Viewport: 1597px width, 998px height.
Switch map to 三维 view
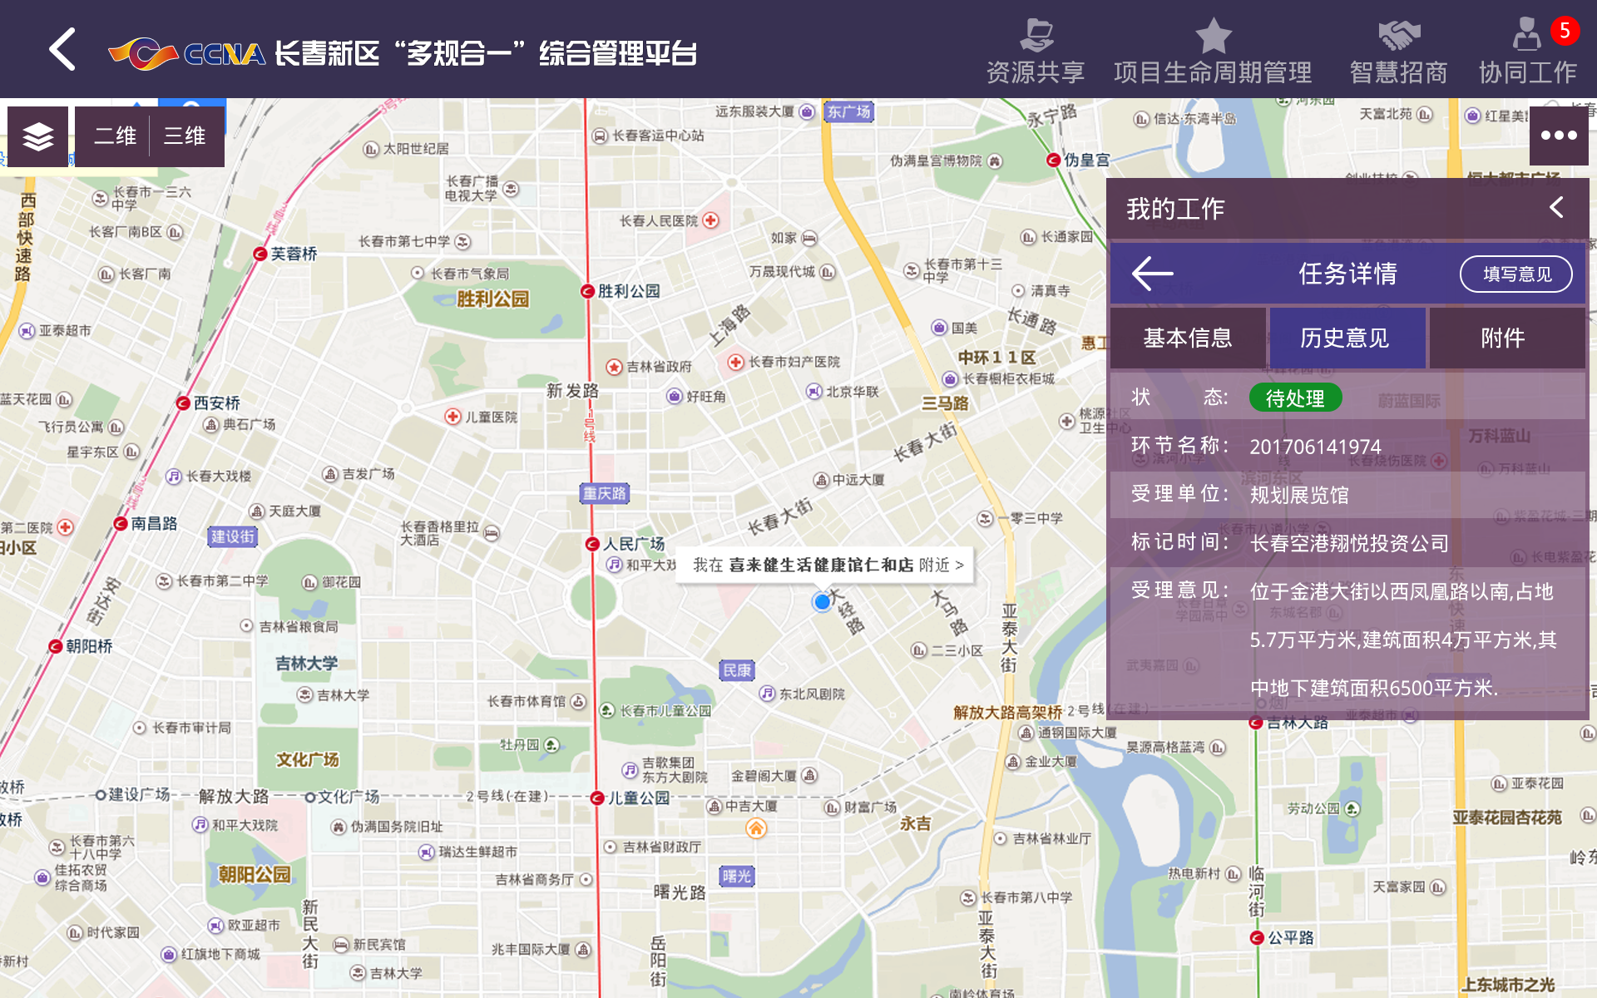click(185, 136)
